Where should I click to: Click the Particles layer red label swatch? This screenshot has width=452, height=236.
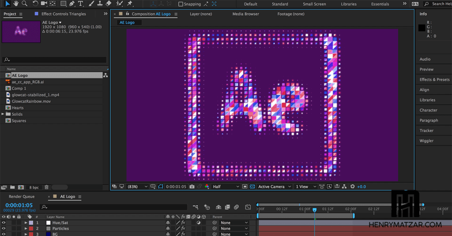pyautogui.click(x=31, y=228)
